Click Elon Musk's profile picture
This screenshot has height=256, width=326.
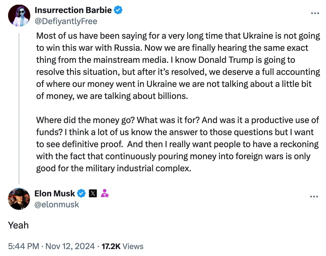tap(19, 199)
